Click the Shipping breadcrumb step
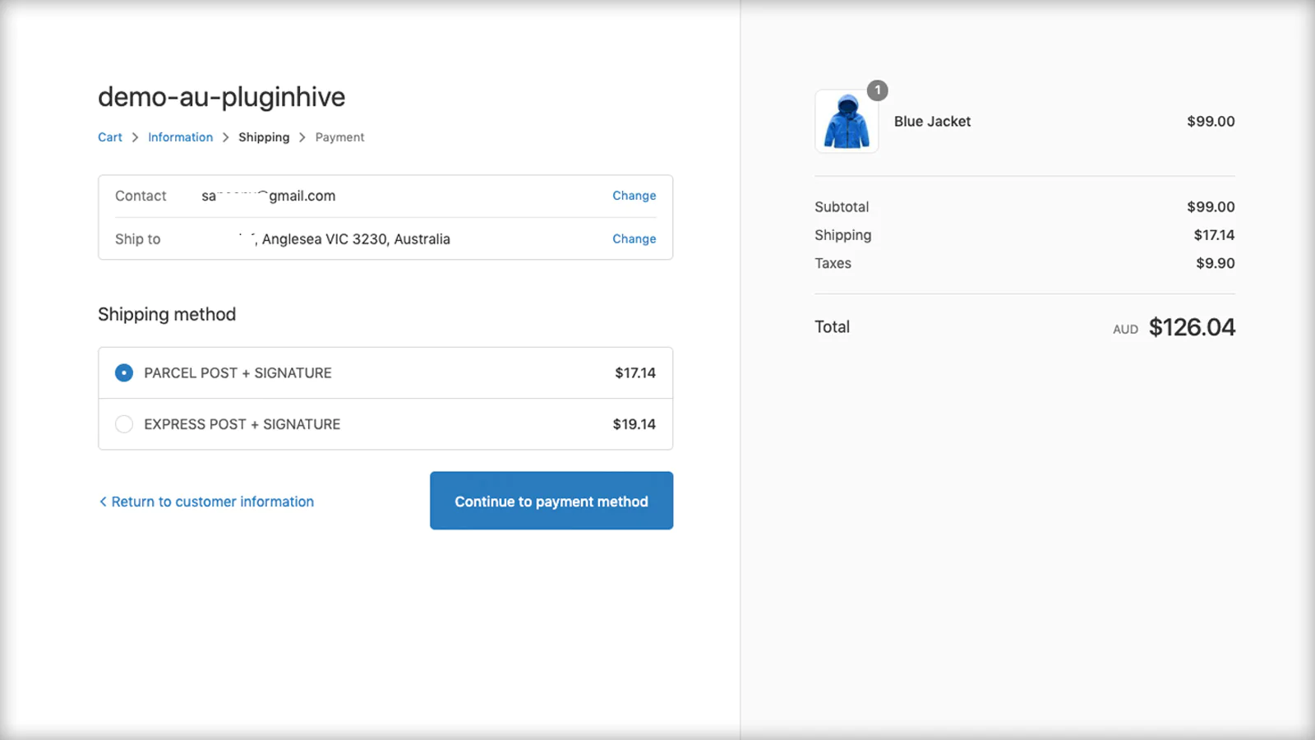This screenshot has height=740, width=1315. [264, 137]
